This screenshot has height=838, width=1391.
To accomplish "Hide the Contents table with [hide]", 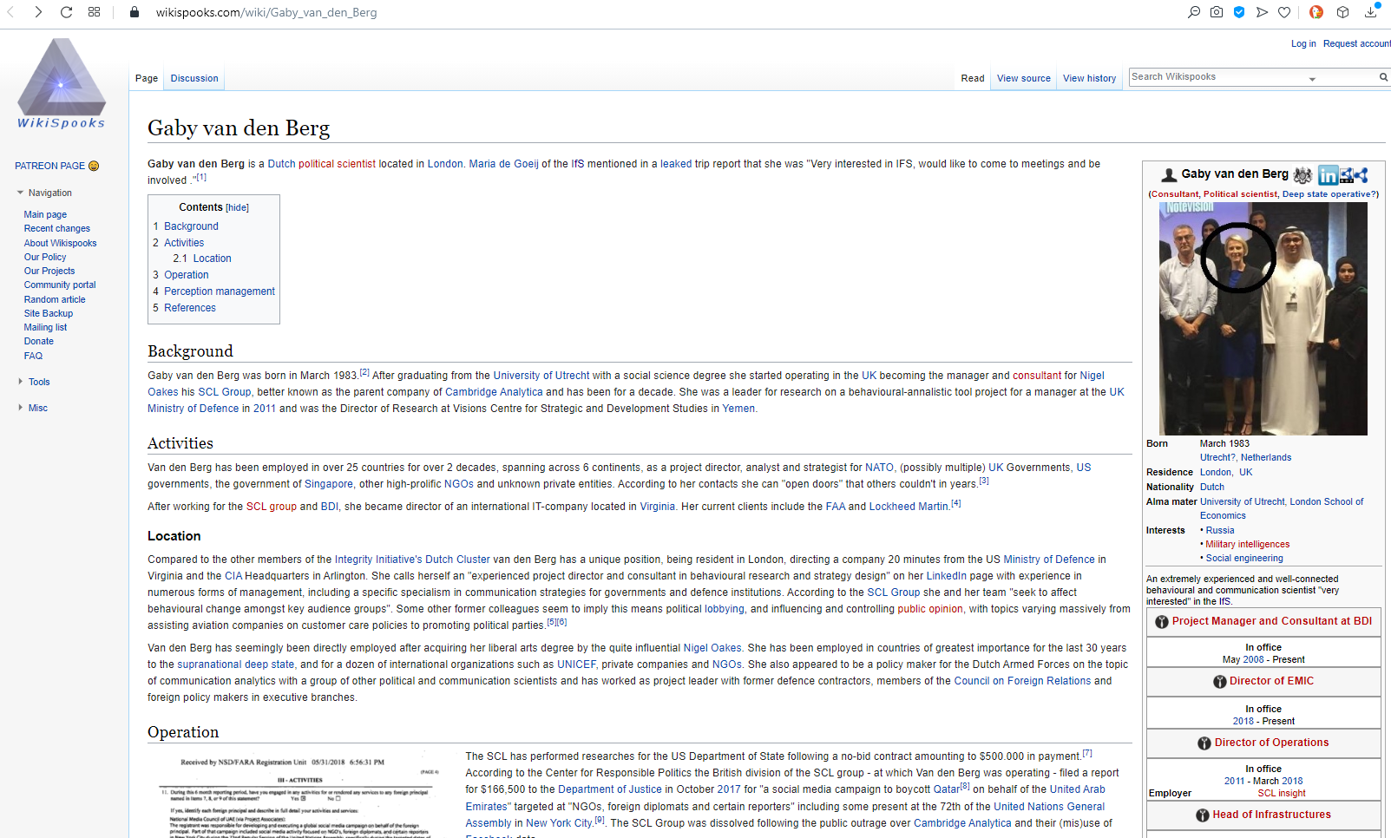I will pyautogui.click(x=237, y=208).
